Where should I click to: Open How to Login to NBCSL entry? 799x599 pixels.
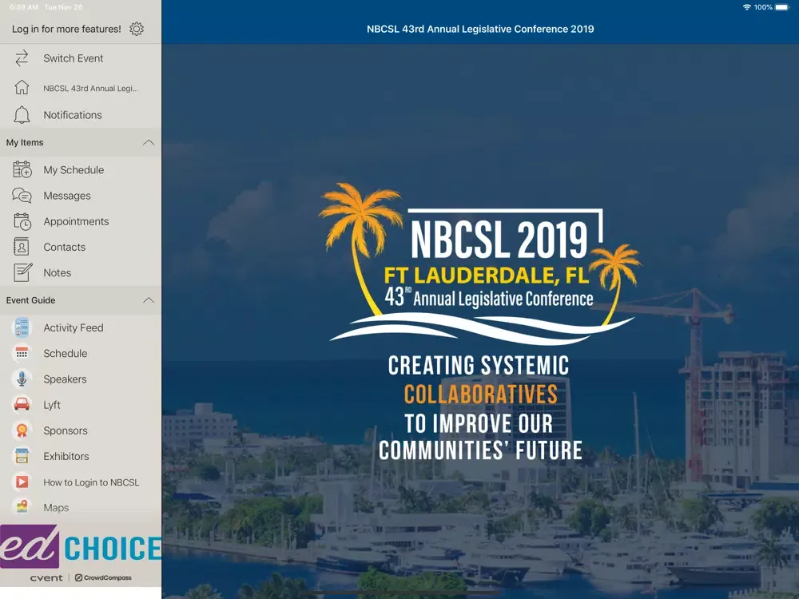pos(81,482)
